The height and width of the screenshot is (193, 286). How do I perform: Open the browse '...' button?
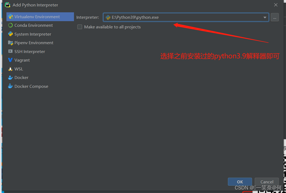tap(275, 17)
